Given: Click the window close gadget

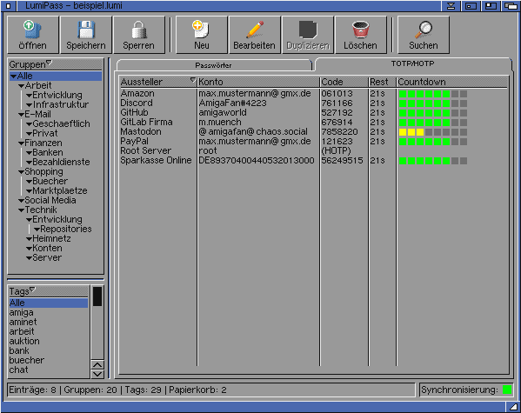Looking at the screenshot, I should [x=9, y=5].
